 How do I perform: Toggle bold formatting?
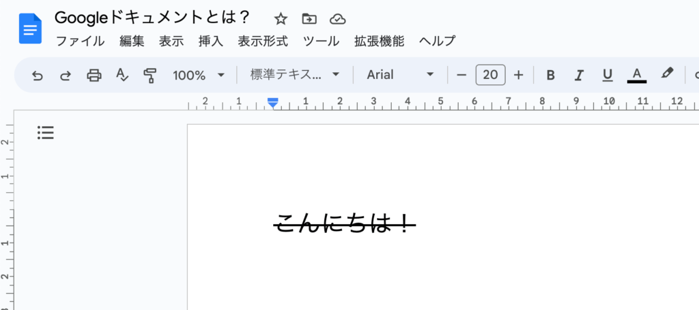(x=551, y=75)
